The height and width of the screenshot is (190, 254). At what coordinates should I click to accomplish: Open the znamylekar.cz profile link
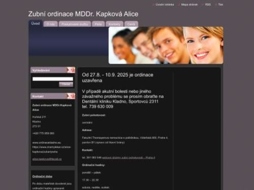click(52, 149)
